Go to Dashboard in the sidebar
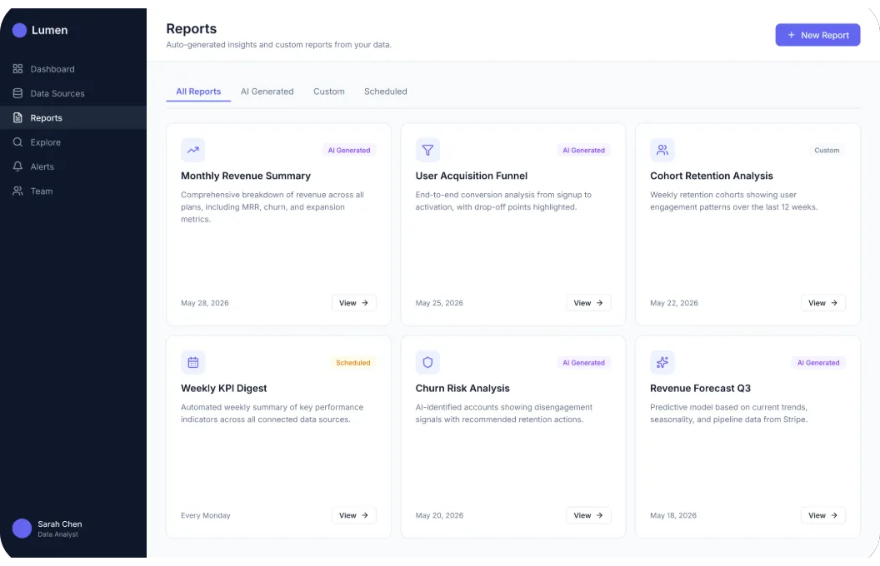This screenshot has width=880, height=566. (73, 69)
